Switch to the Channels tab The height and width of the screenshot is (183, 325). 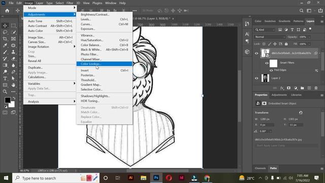(x=260, y=168)
